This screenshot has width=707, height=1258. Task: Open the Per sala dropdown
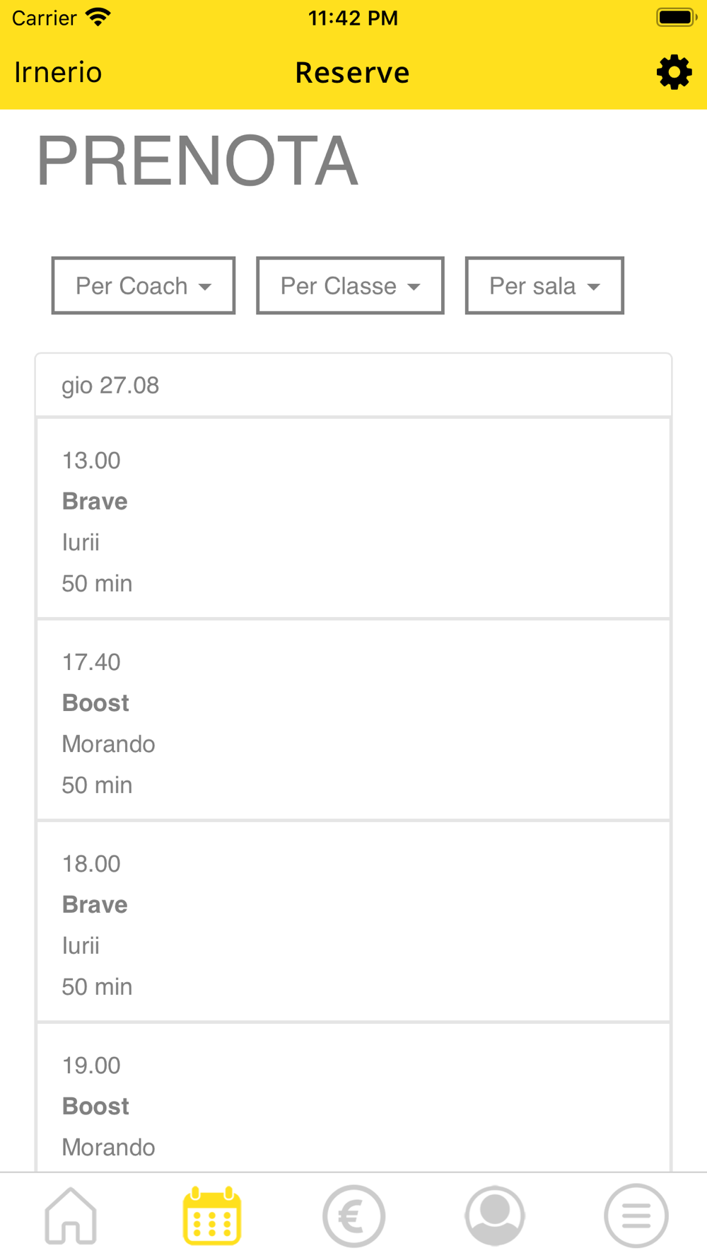click(x=544, y=286)
